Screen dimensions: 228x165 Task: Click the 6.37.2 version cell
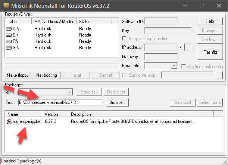click(50, 121)
